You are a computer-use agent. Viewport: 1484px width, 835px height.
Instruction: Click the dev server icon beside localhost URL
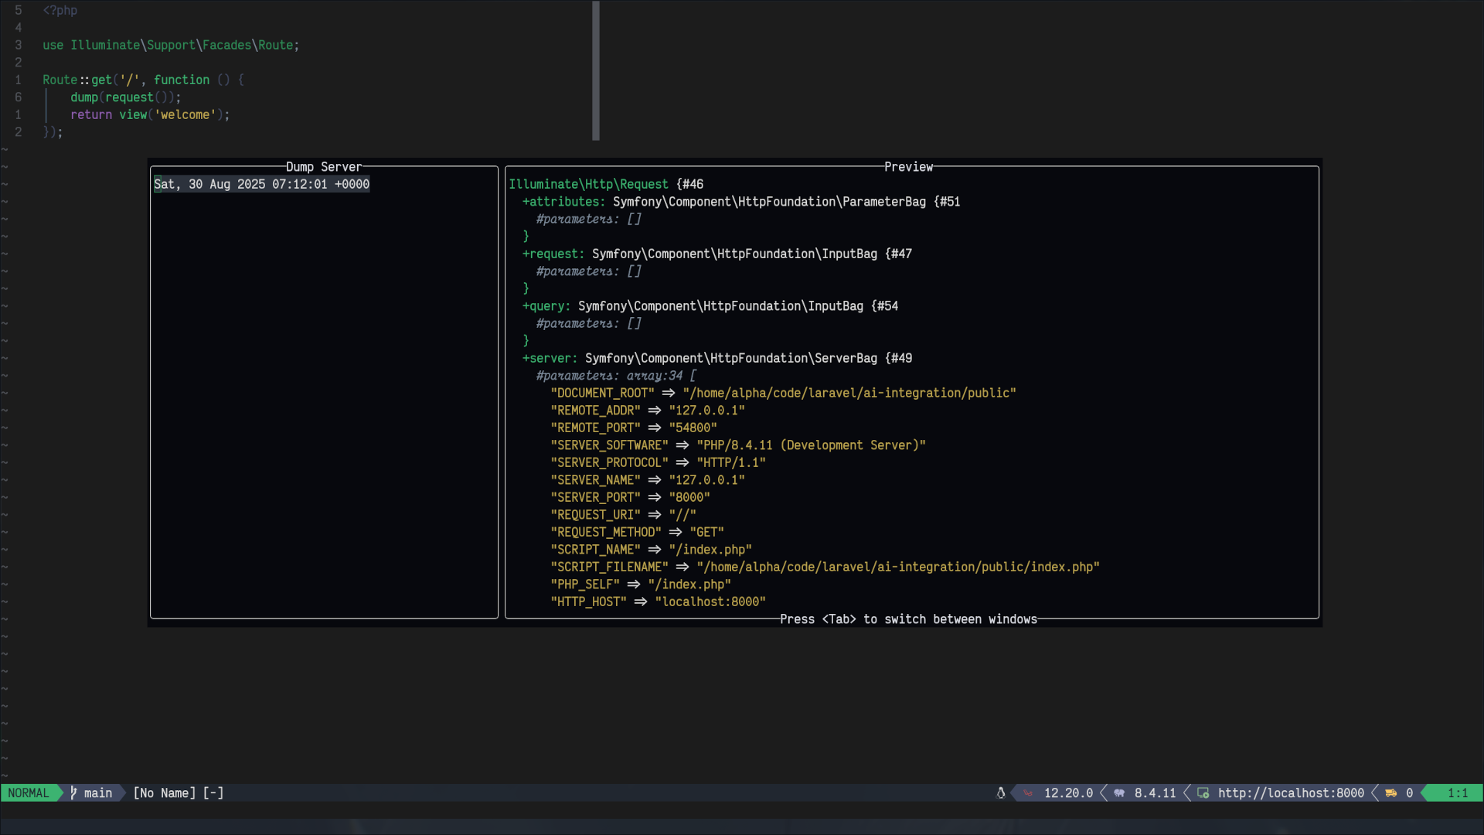pyautogui.click(x=1203, y=793)
